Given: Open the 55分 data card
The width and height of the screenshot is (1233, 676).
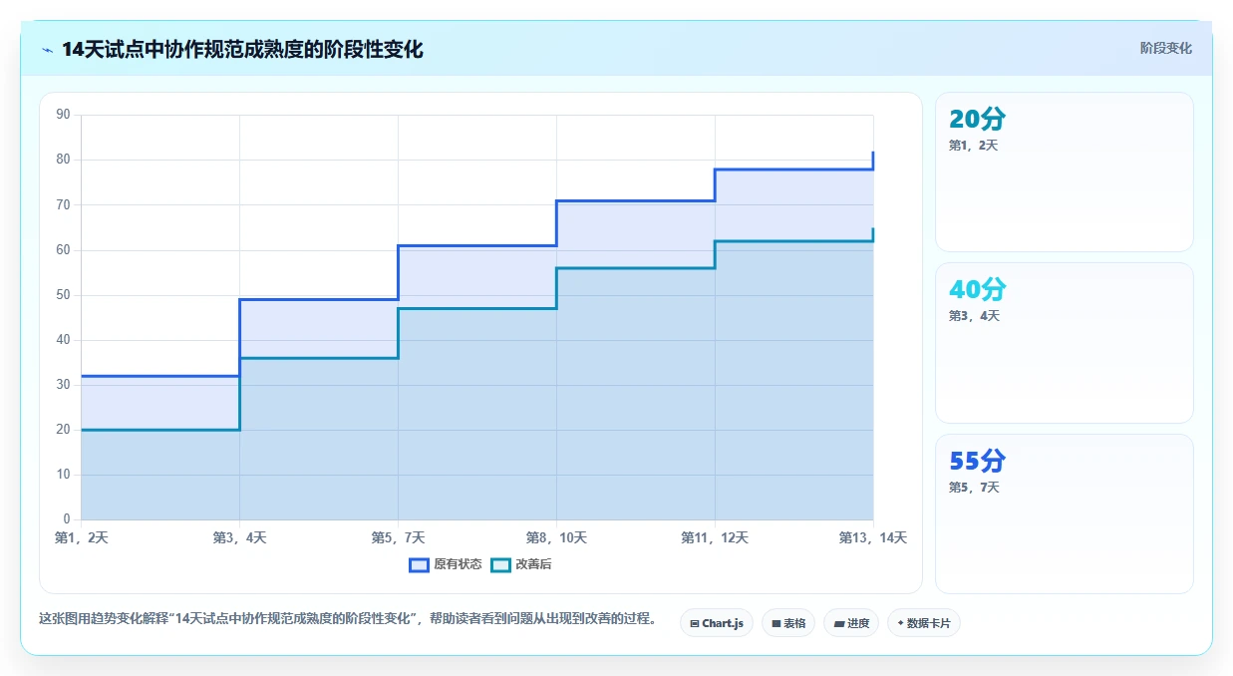Looking at the screenshot, I should [1064, 513].
